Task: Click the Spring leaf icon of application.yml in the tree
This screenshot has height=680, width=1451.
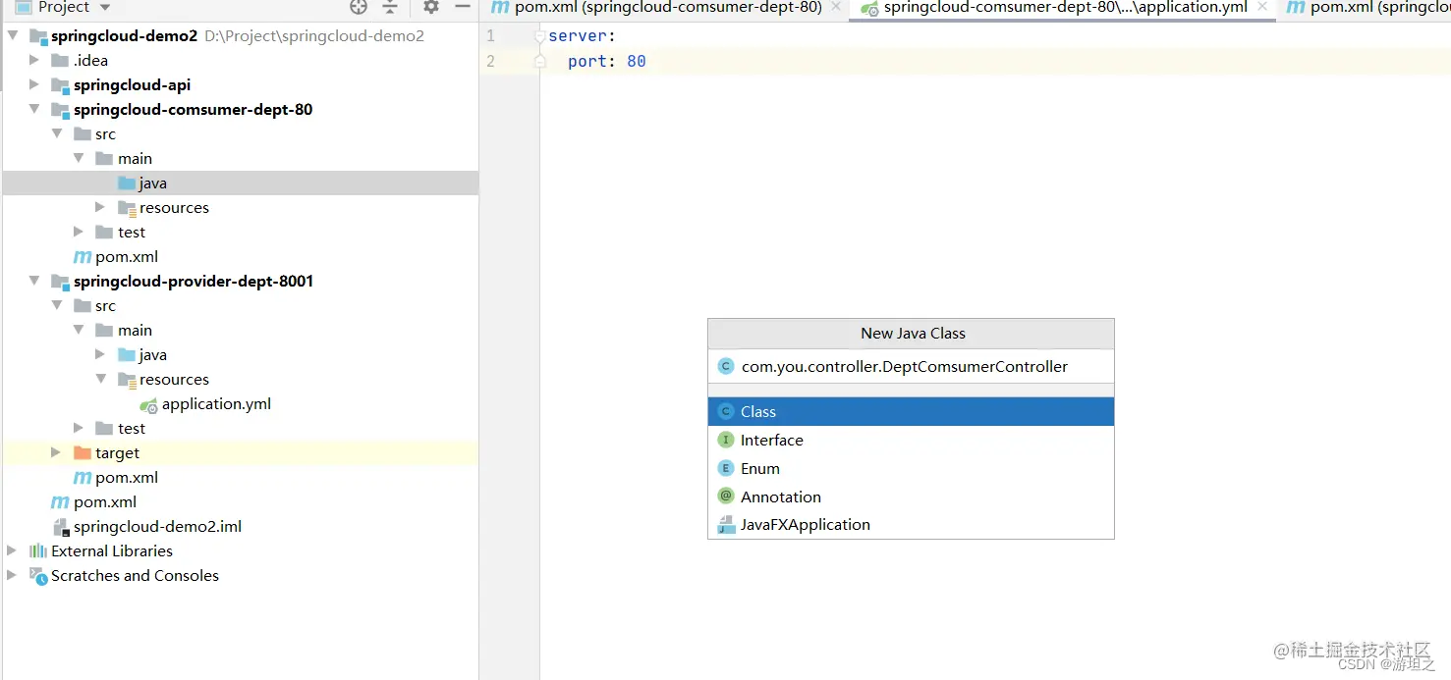Action: pos(148,405)
